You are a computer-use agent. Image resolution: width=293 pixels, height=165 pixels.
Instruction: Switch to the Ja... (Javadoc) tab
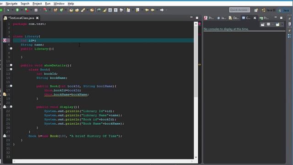point(222,18)
